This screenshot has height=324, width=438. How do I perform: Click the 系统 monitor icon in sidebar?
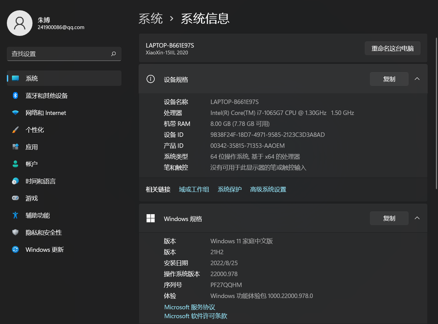point(15,78)
